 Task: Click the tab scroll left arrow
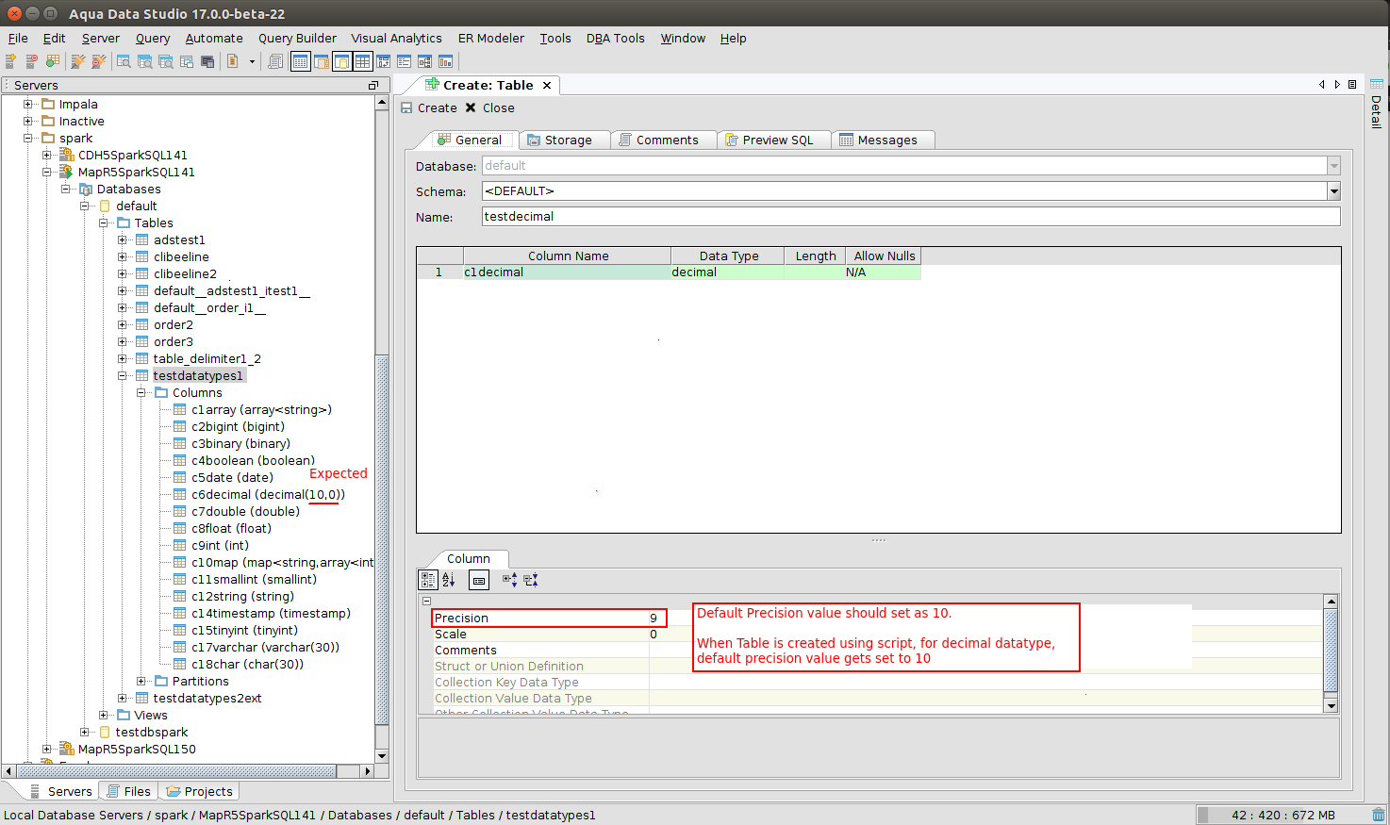pyautogui.click(x=1322, y=84)
